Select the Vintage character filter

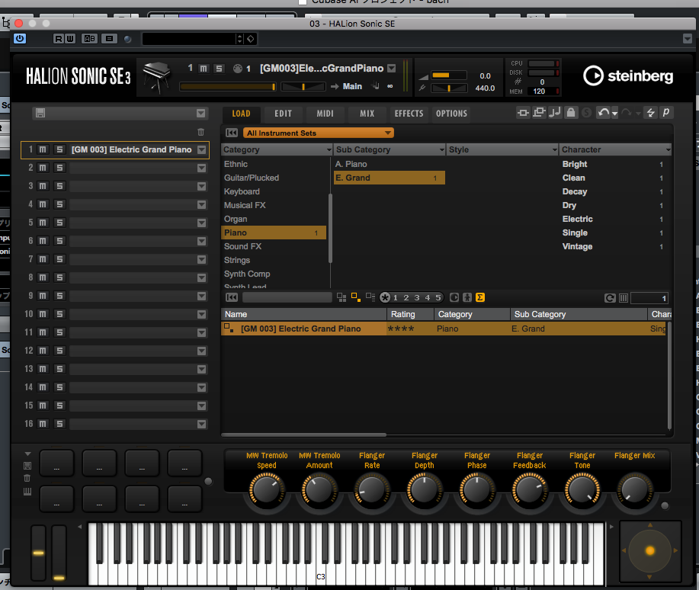[x=614, y=247]
